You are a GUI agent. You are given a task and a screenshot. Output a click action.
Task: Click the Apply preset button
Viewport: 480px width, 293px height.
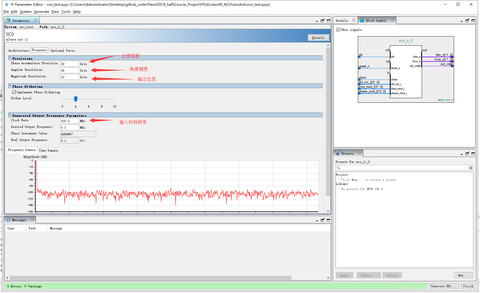(344, 275)
